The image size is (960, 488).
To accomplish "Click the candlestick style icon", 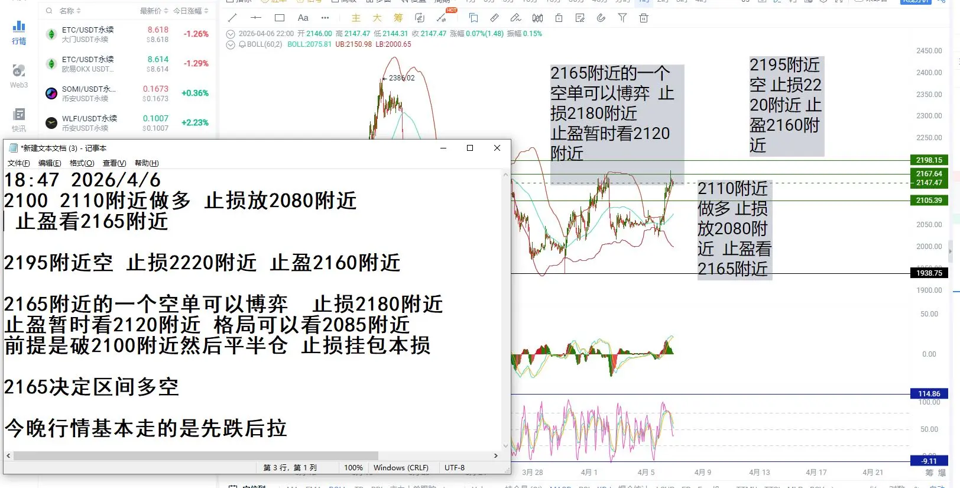I will coord(537,18).
